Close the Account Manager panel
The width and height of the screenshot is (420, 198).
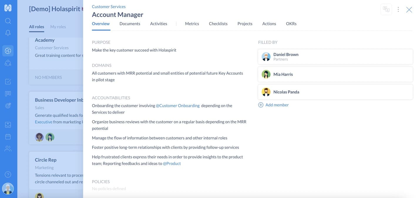pos(409,10)
